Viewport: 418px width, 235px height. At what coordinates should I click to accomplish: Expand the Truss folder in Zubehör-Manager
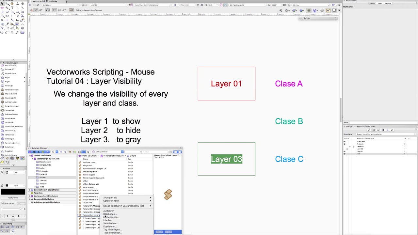35,187
